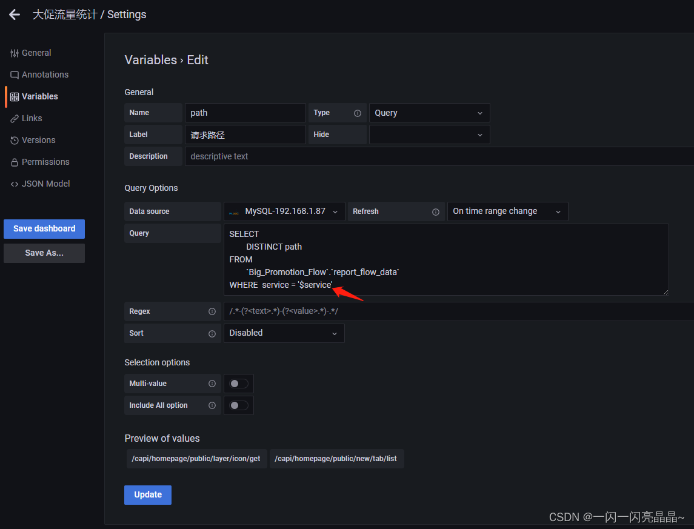View the JSON Model
Viewport: 694px width, 529px height.
45,184
